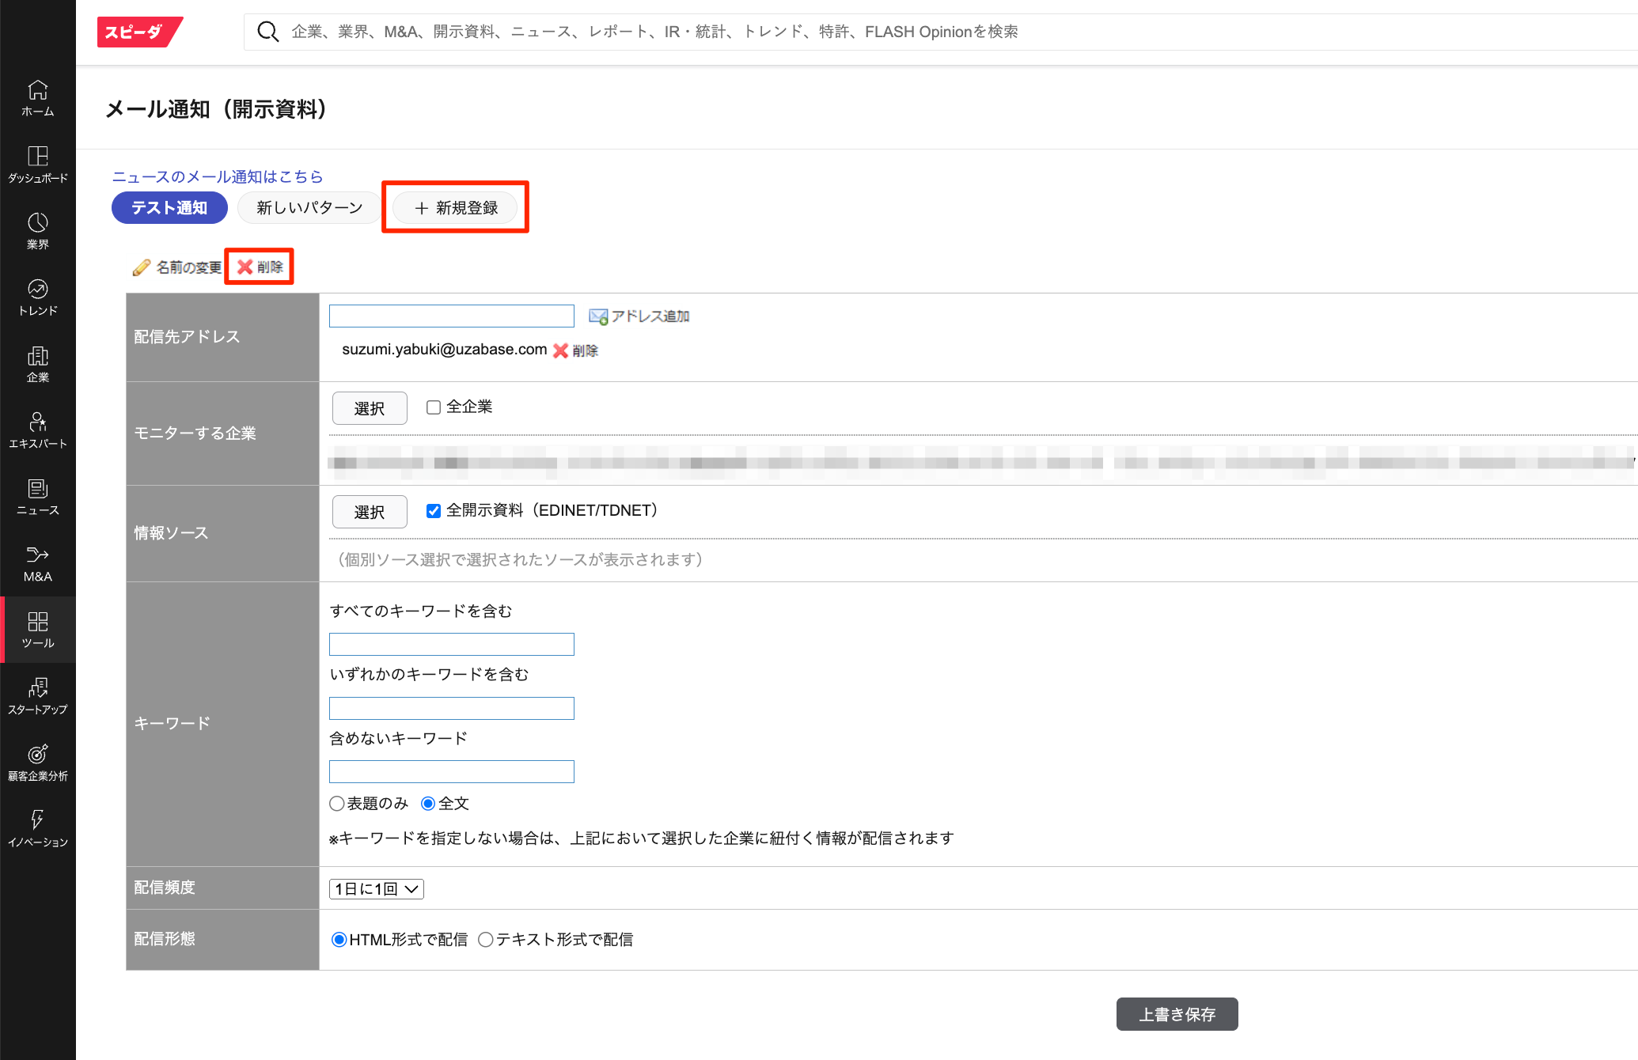
Task: Open the M&A sidebar icon
Action: pos(37,563)
